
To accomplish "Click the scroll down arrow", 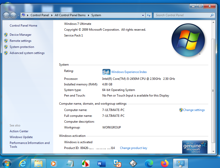I will tap(213, 151).
